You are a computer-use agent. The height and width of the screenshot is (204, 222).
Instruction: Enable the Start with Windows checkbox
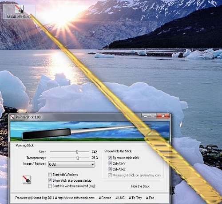[x=50, y=175]
